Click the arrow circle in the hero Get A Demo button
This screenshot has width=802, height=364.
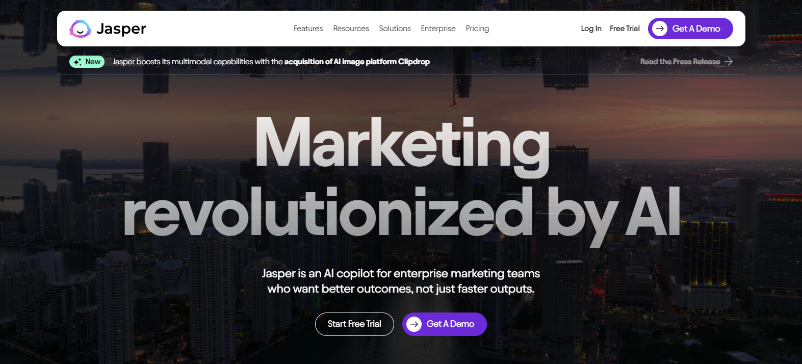[414, 324]
